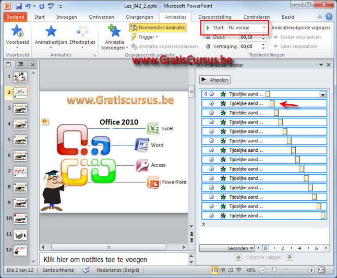Open the Start ribbon tab
337x278 pixels.
pyautogui.click(x=39, y=17)
